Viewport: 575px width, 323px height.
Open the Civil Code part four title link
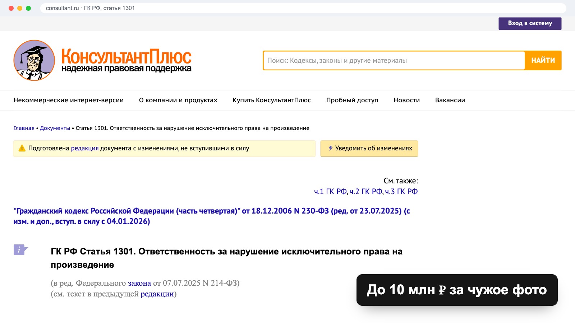(x=212, y=216)
